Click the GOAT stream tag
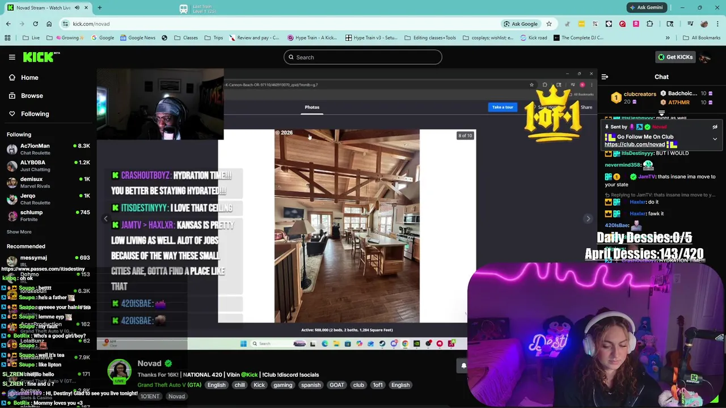The width and height of the screenshot is (726, 408). (x=336, y=385)
